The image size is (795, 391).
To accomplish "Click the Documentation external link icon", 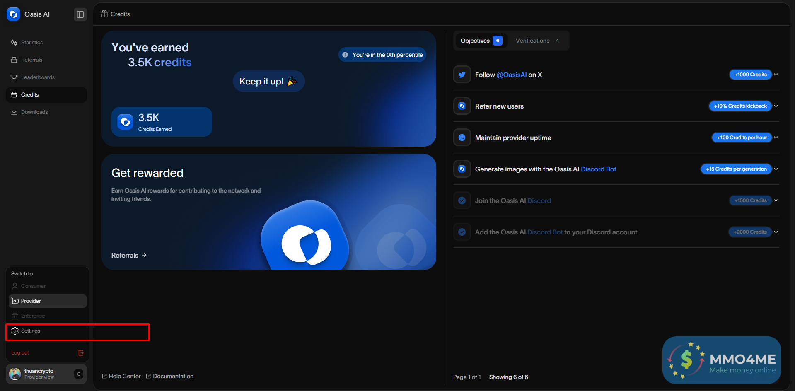I will click(x=148, y=376).
